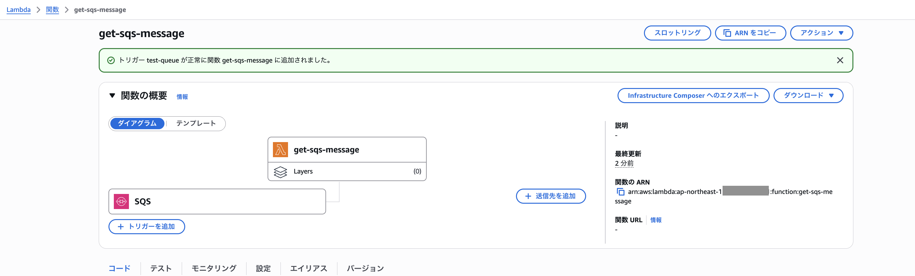
Task: Open the エイリアス tab
Action: click(x=308, y=268)
